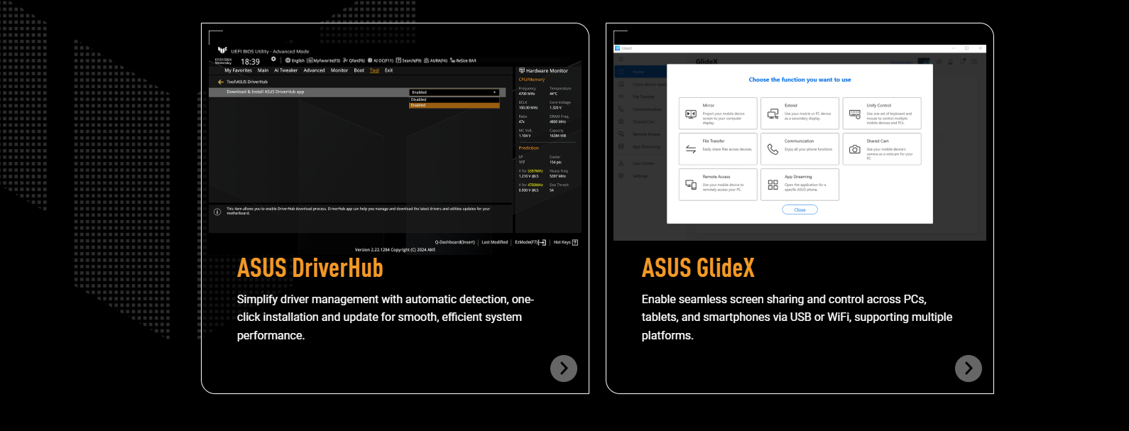
Task: Click the arrow button on the ASUS GlideX card
Action: pos(968,368)
